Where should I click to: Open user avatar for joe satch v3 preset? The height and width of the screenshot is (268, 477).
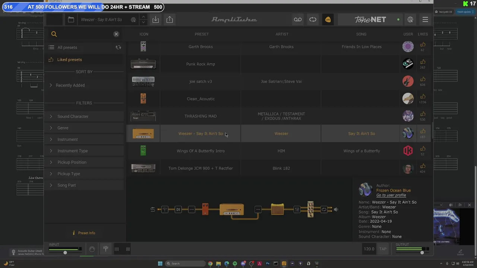coord(408,81)
